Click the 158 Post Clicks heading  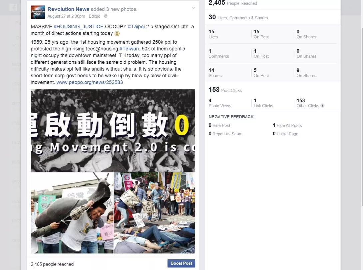click(x=225, y=90)
